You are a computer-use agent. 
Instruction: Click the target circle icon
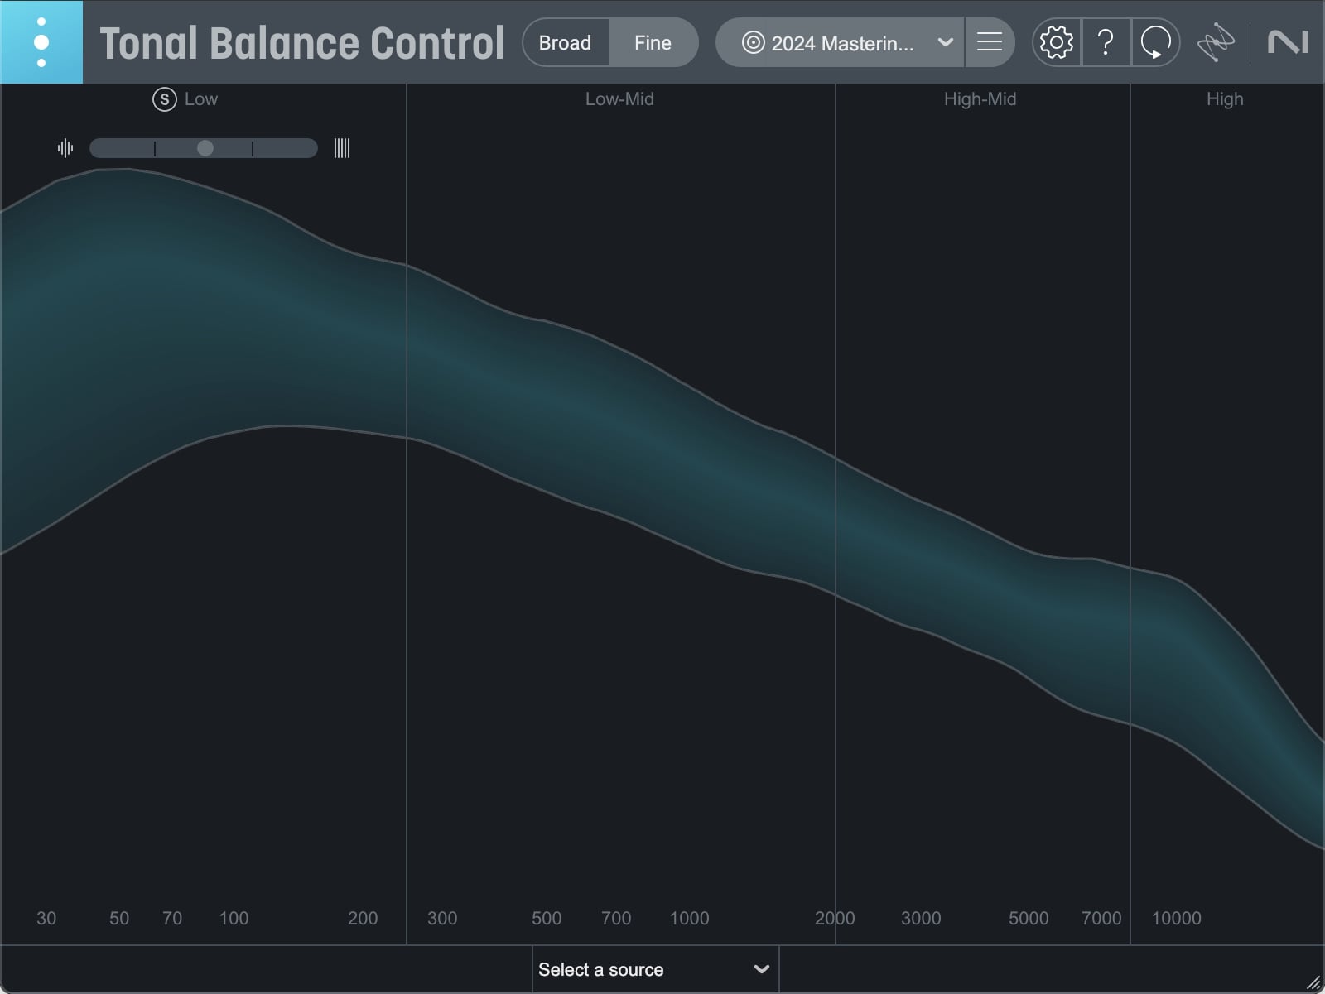[x=753, y=43]
